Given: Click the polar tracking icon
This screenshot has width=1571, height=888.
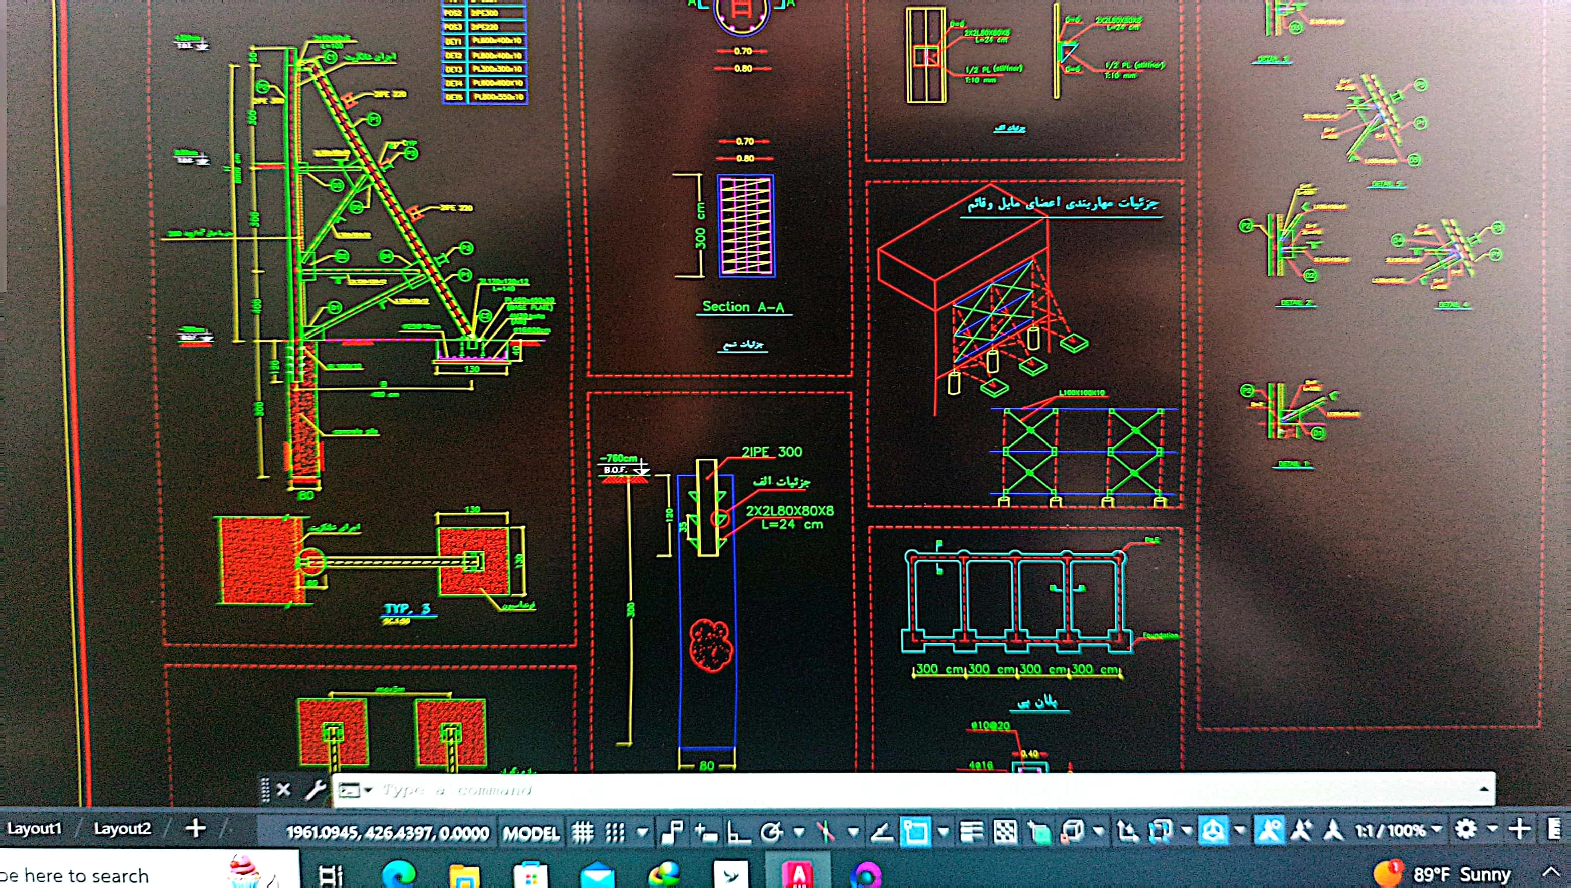Looking at the screenshot, I should [772, 832].
